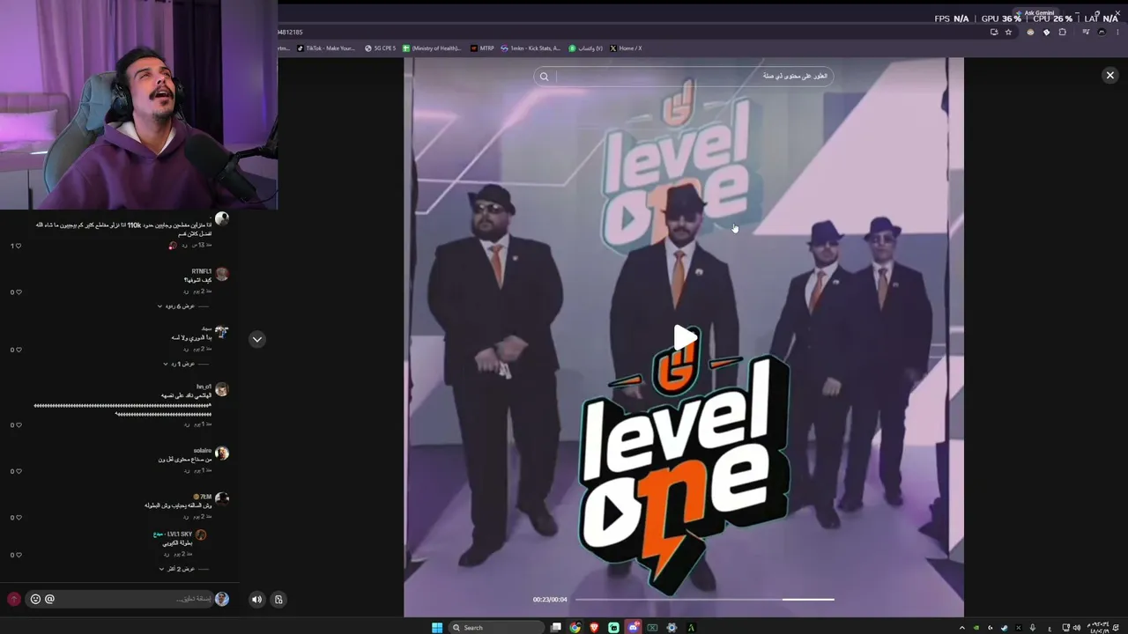Like the comment mentioning 110k
The width and height of the screenshot is (1128, 634).
coord(17,246)
